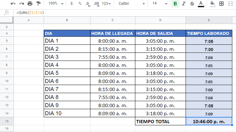
Task: Click the TIEMPO LABORADO header cell
Action: (x=209, y=33)
